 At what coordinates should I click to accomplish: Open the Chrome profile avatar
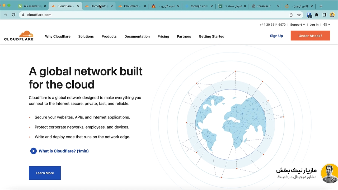(332, 15)
